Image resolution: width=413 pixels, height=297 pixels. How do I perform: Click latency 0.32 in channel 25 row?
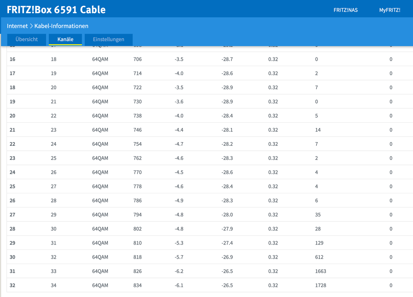point(273,187)
